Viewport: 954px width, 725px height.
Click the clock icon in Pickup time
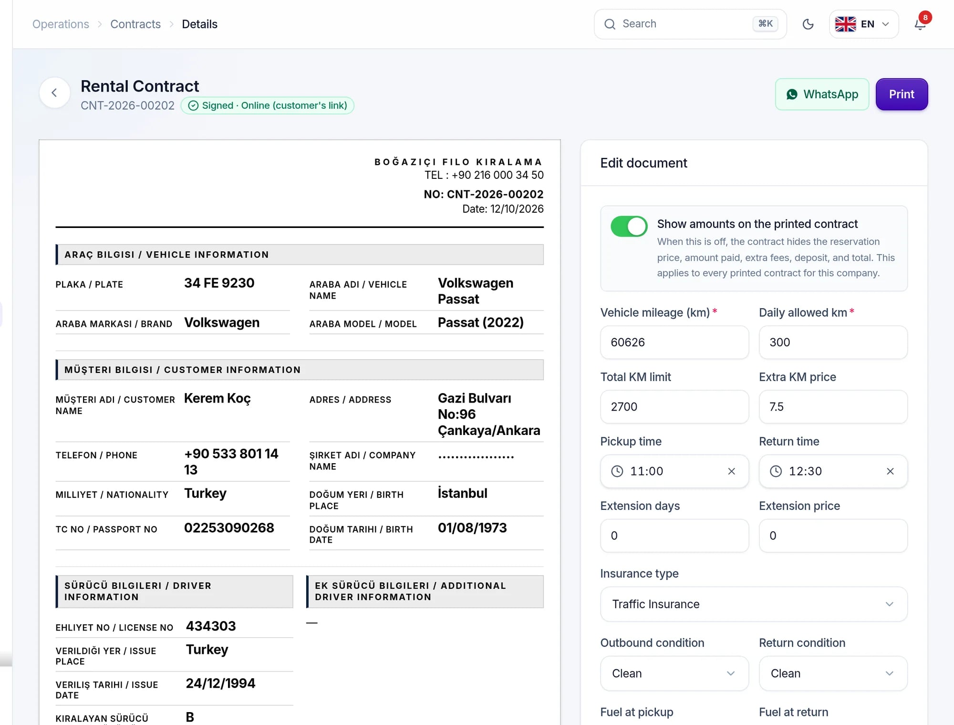click(617, 471)
